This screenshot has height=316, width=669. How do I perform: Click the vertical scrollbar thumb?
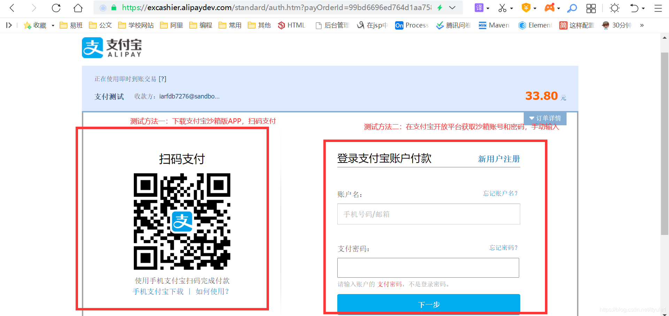tap(664, 144)
